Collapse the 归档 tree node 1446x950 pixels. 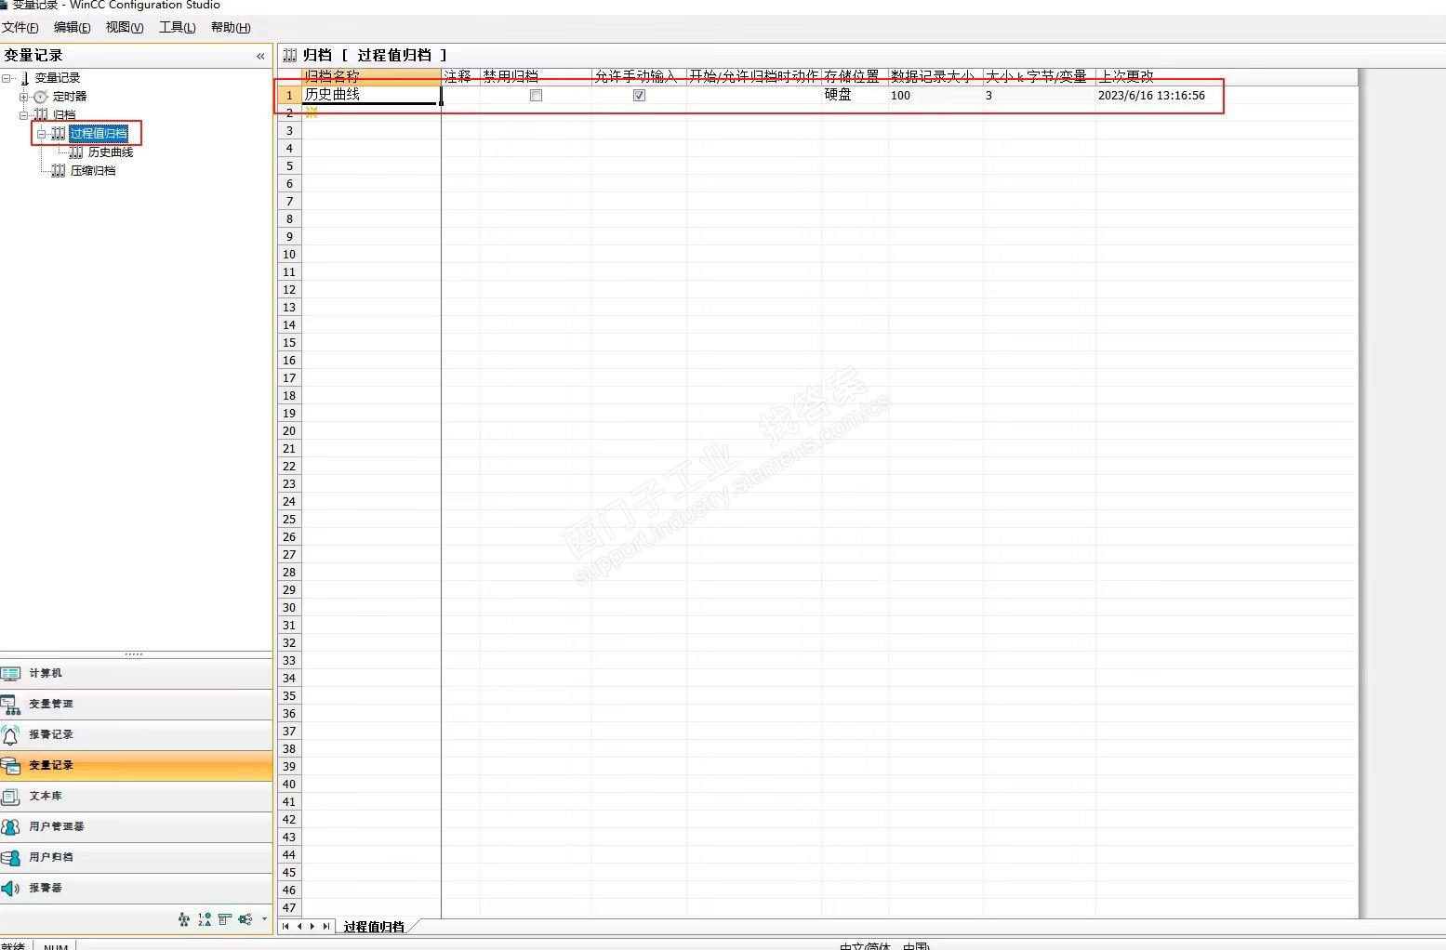[24, 115]
